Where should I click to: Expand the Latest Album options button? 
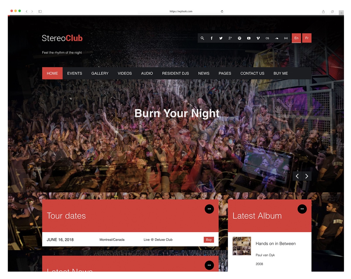point(302,209)
